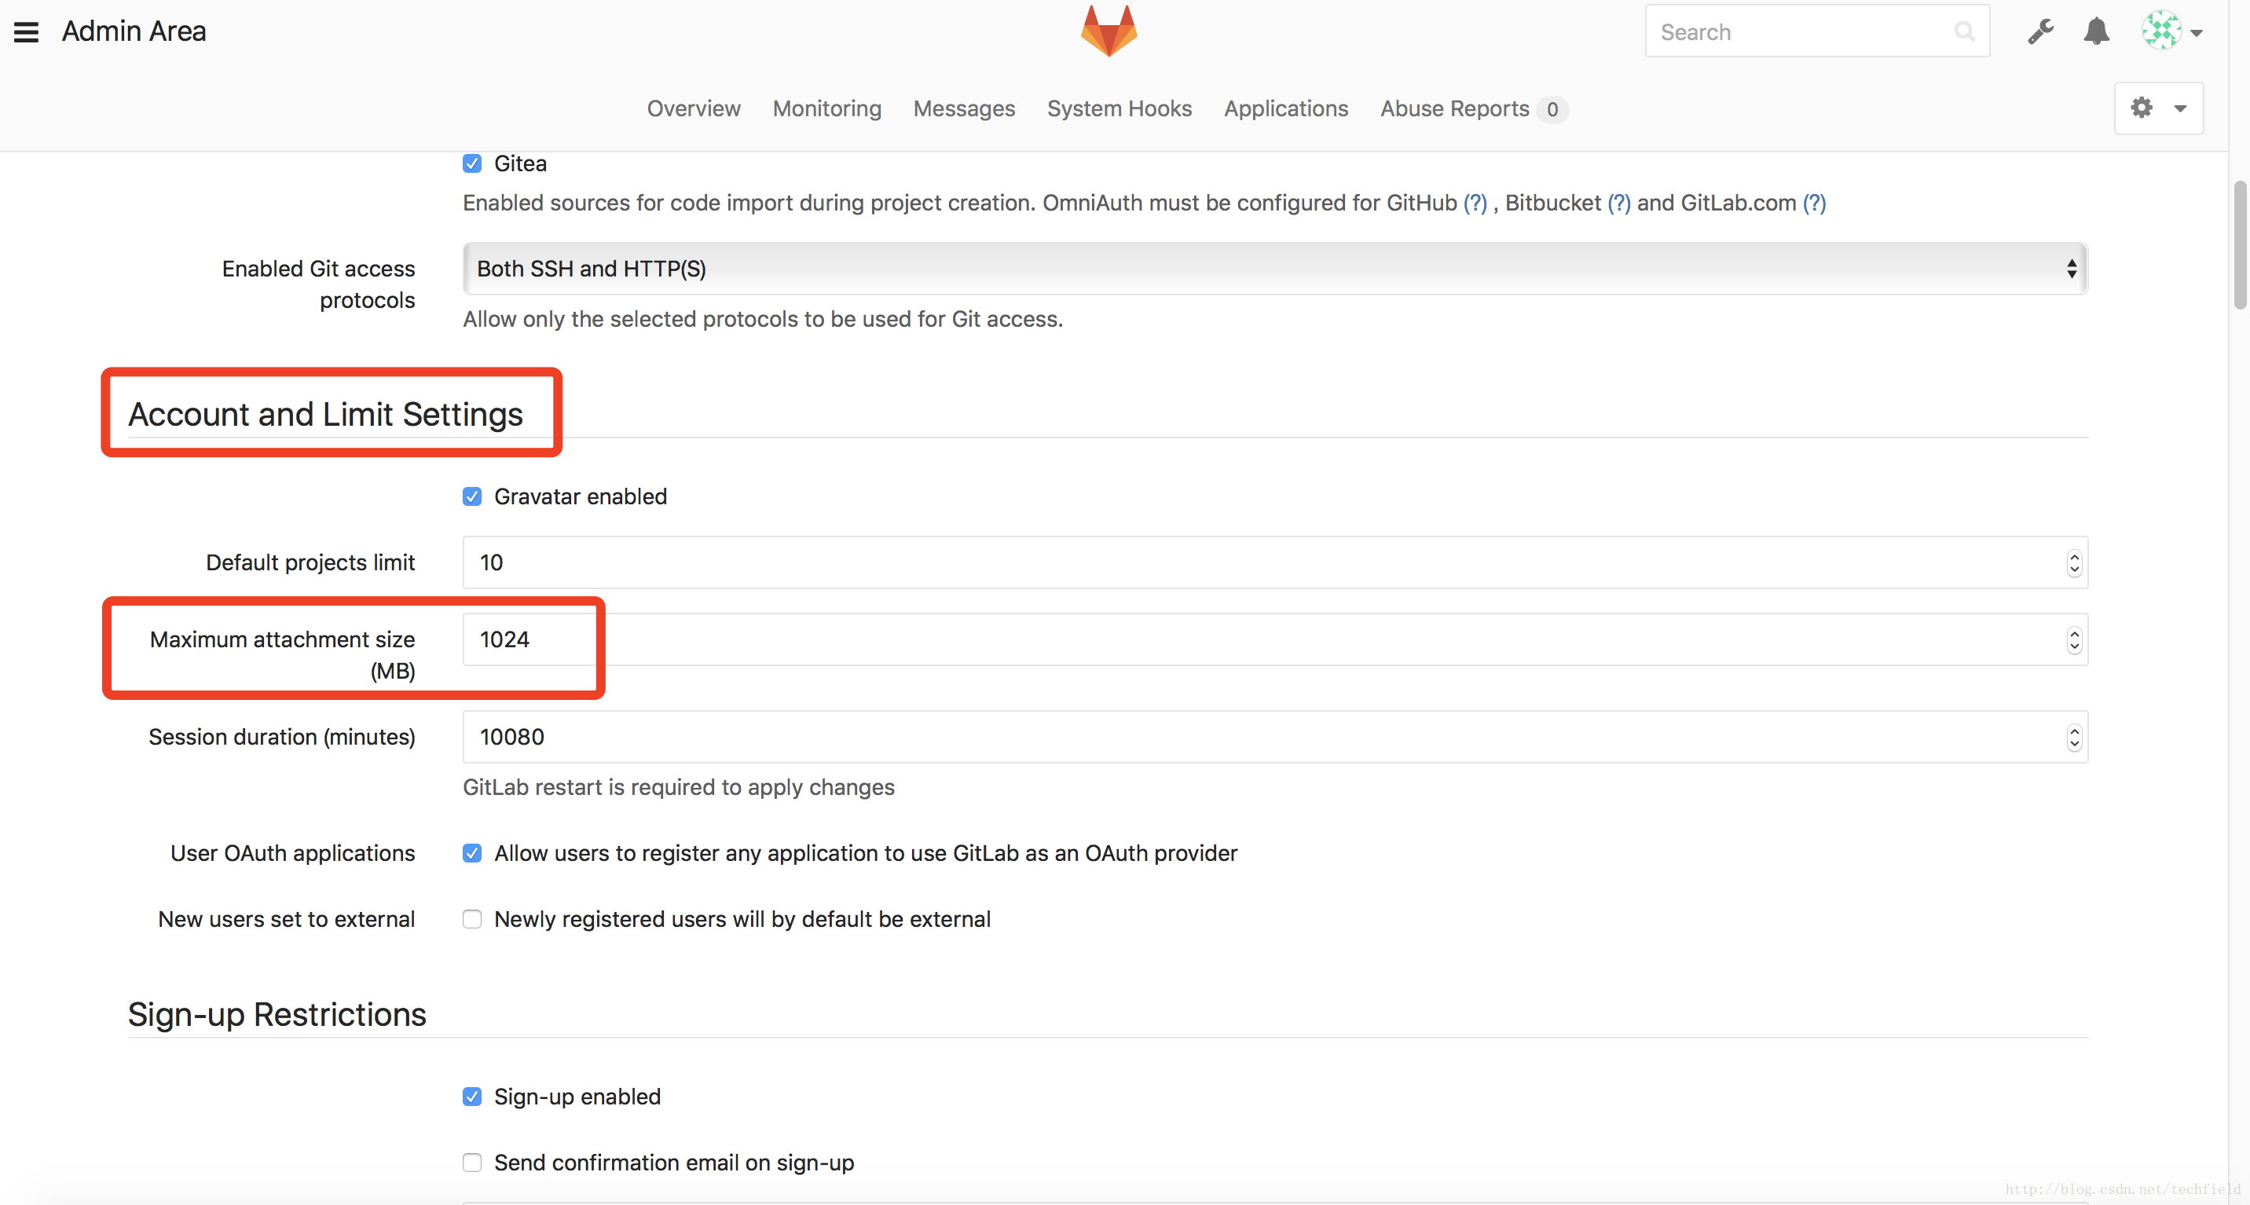Viewport: 2250px width, 1205px height.
Task: Click the Abuse Reports count badge
Action: [x=1552, y=109]
